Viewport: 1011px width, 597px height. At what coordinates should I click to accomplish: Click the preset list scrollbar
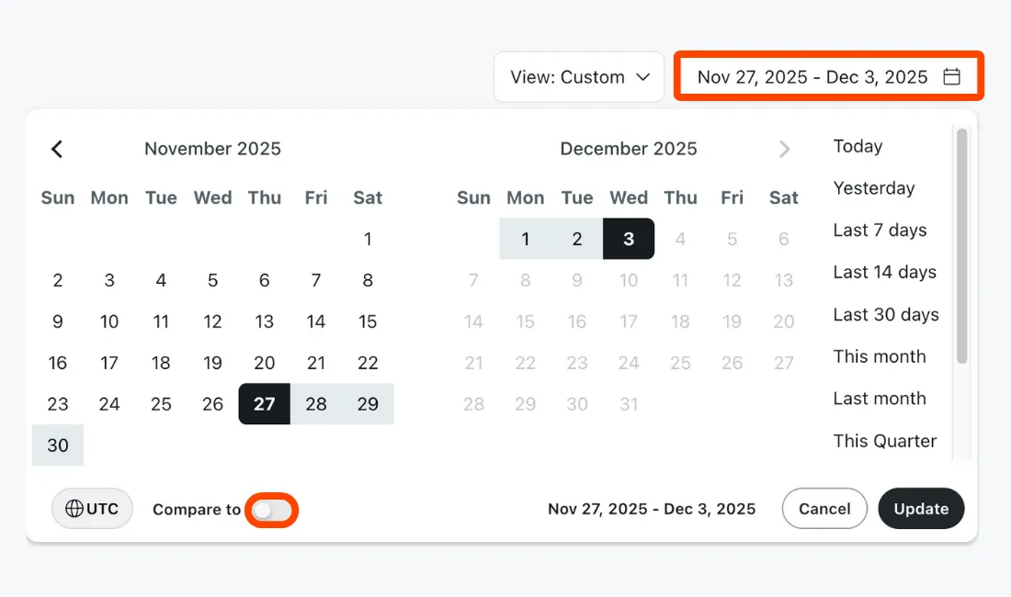(961, 246)
